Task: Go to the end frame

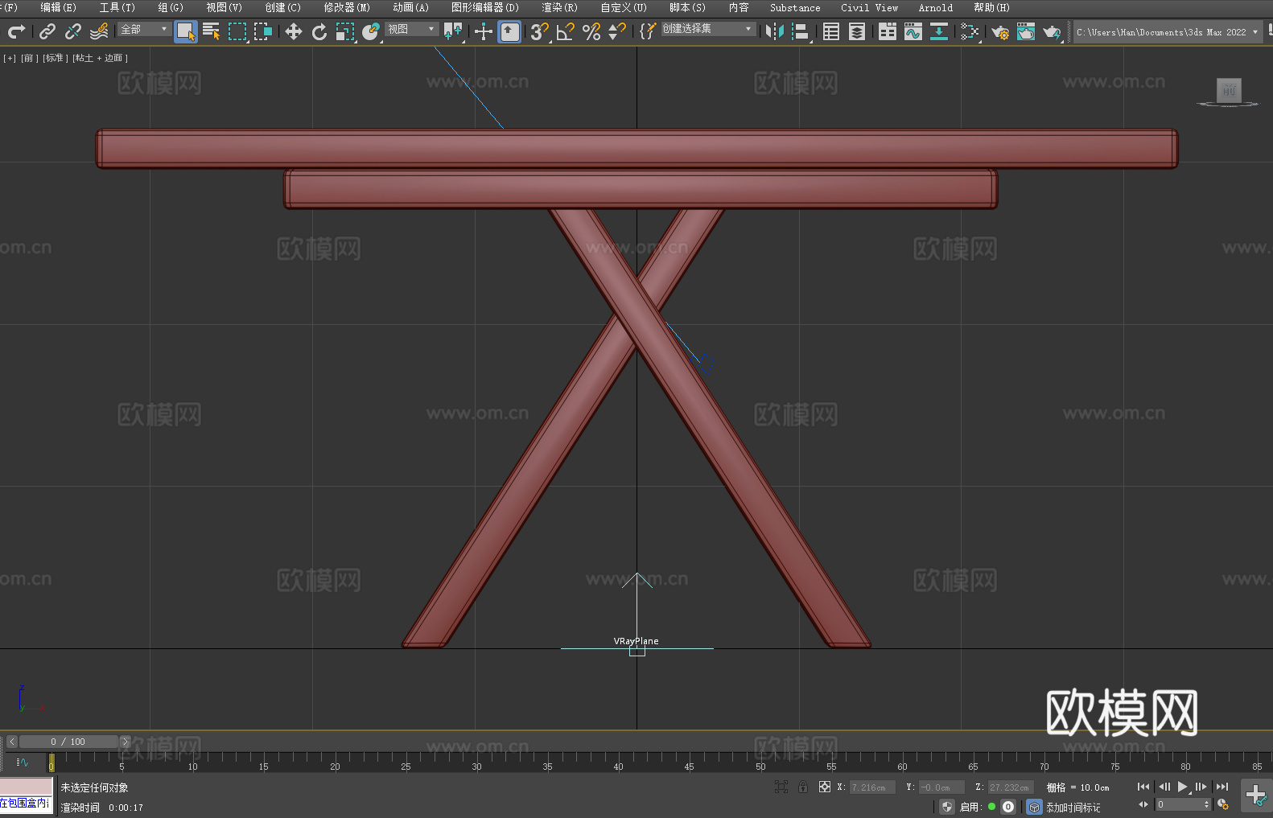Action: (1222, 787)
